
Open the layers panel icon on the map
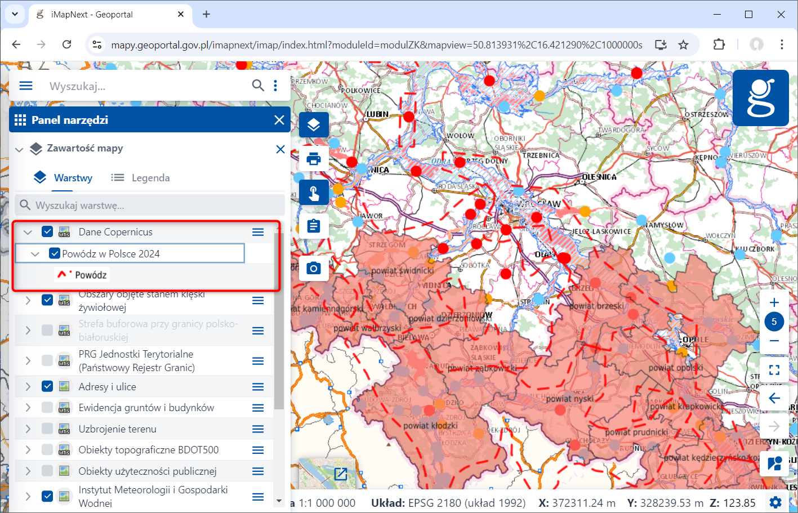314,125
